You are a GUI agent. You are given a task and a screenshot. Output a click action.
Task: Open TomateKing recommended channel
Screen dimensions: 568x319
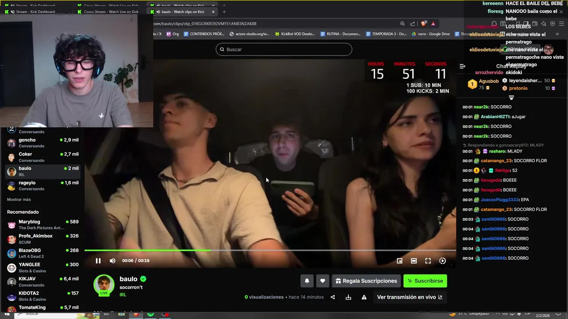43,308
